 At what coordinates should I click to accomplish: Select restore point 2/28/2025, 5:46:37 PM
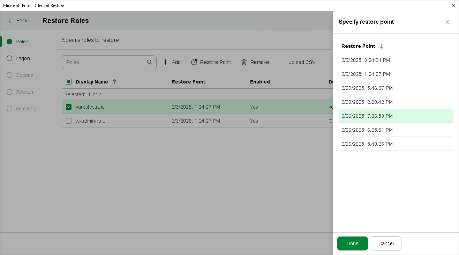click(x=367, y=88)
